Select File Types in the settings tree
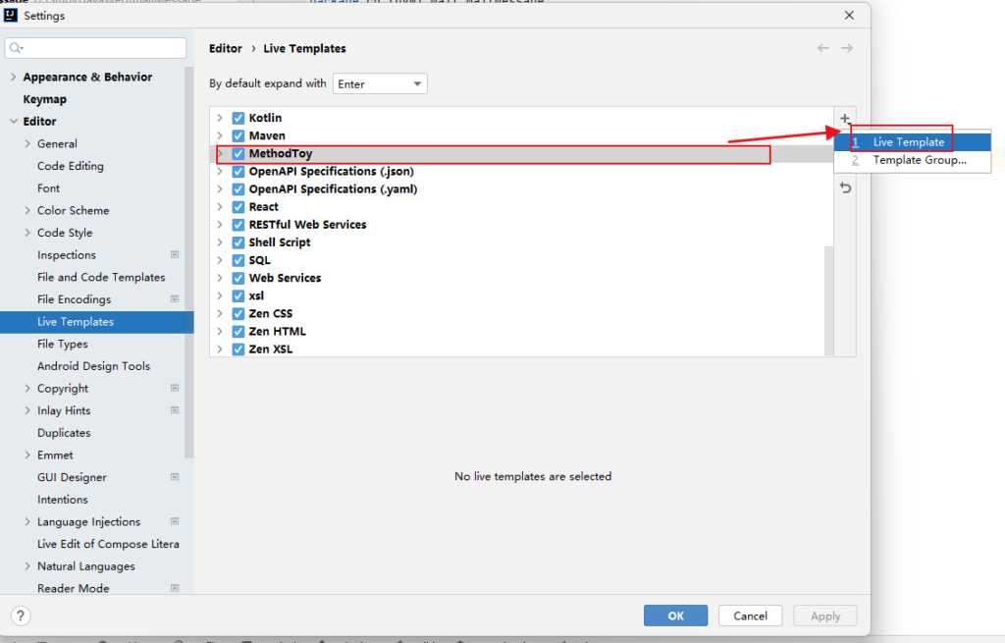The image size is (1005, 643). click(x=63, y=344)
